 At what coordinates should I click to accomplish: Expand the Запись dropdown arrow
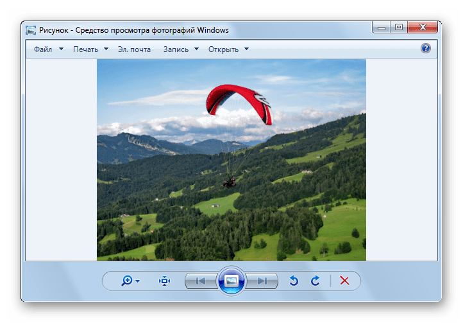196,49
